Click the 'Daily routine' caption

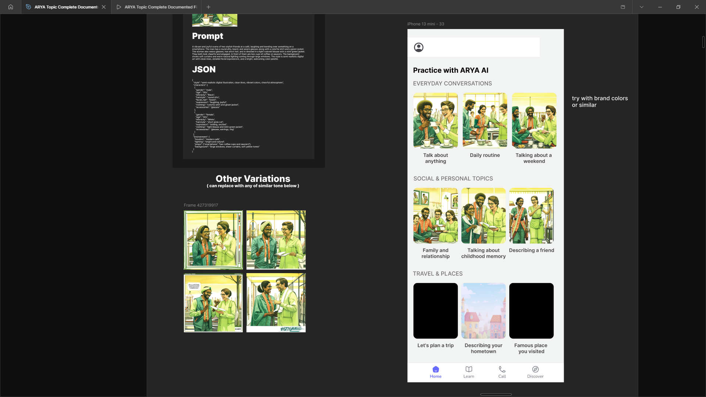(x=485, y=155)
